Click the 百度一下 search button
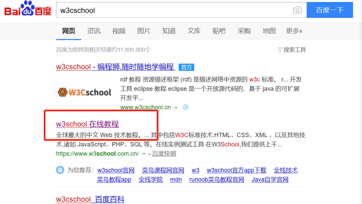 (330, 10)
